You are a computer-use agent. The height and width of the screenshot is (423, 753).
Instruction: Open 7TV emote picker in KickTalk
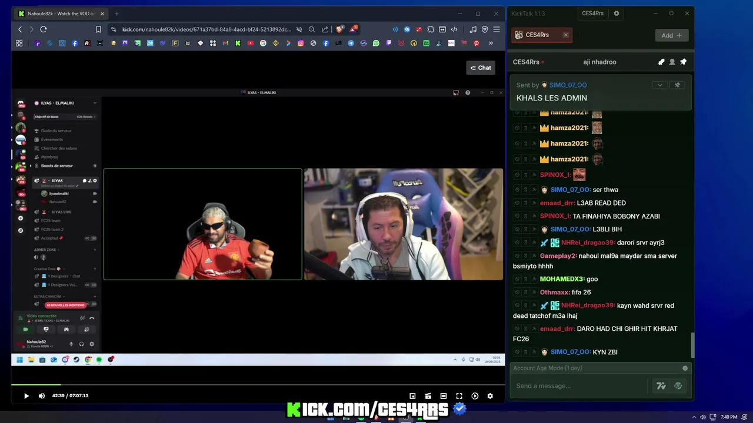pyautogui.click(x=661, y=386)
